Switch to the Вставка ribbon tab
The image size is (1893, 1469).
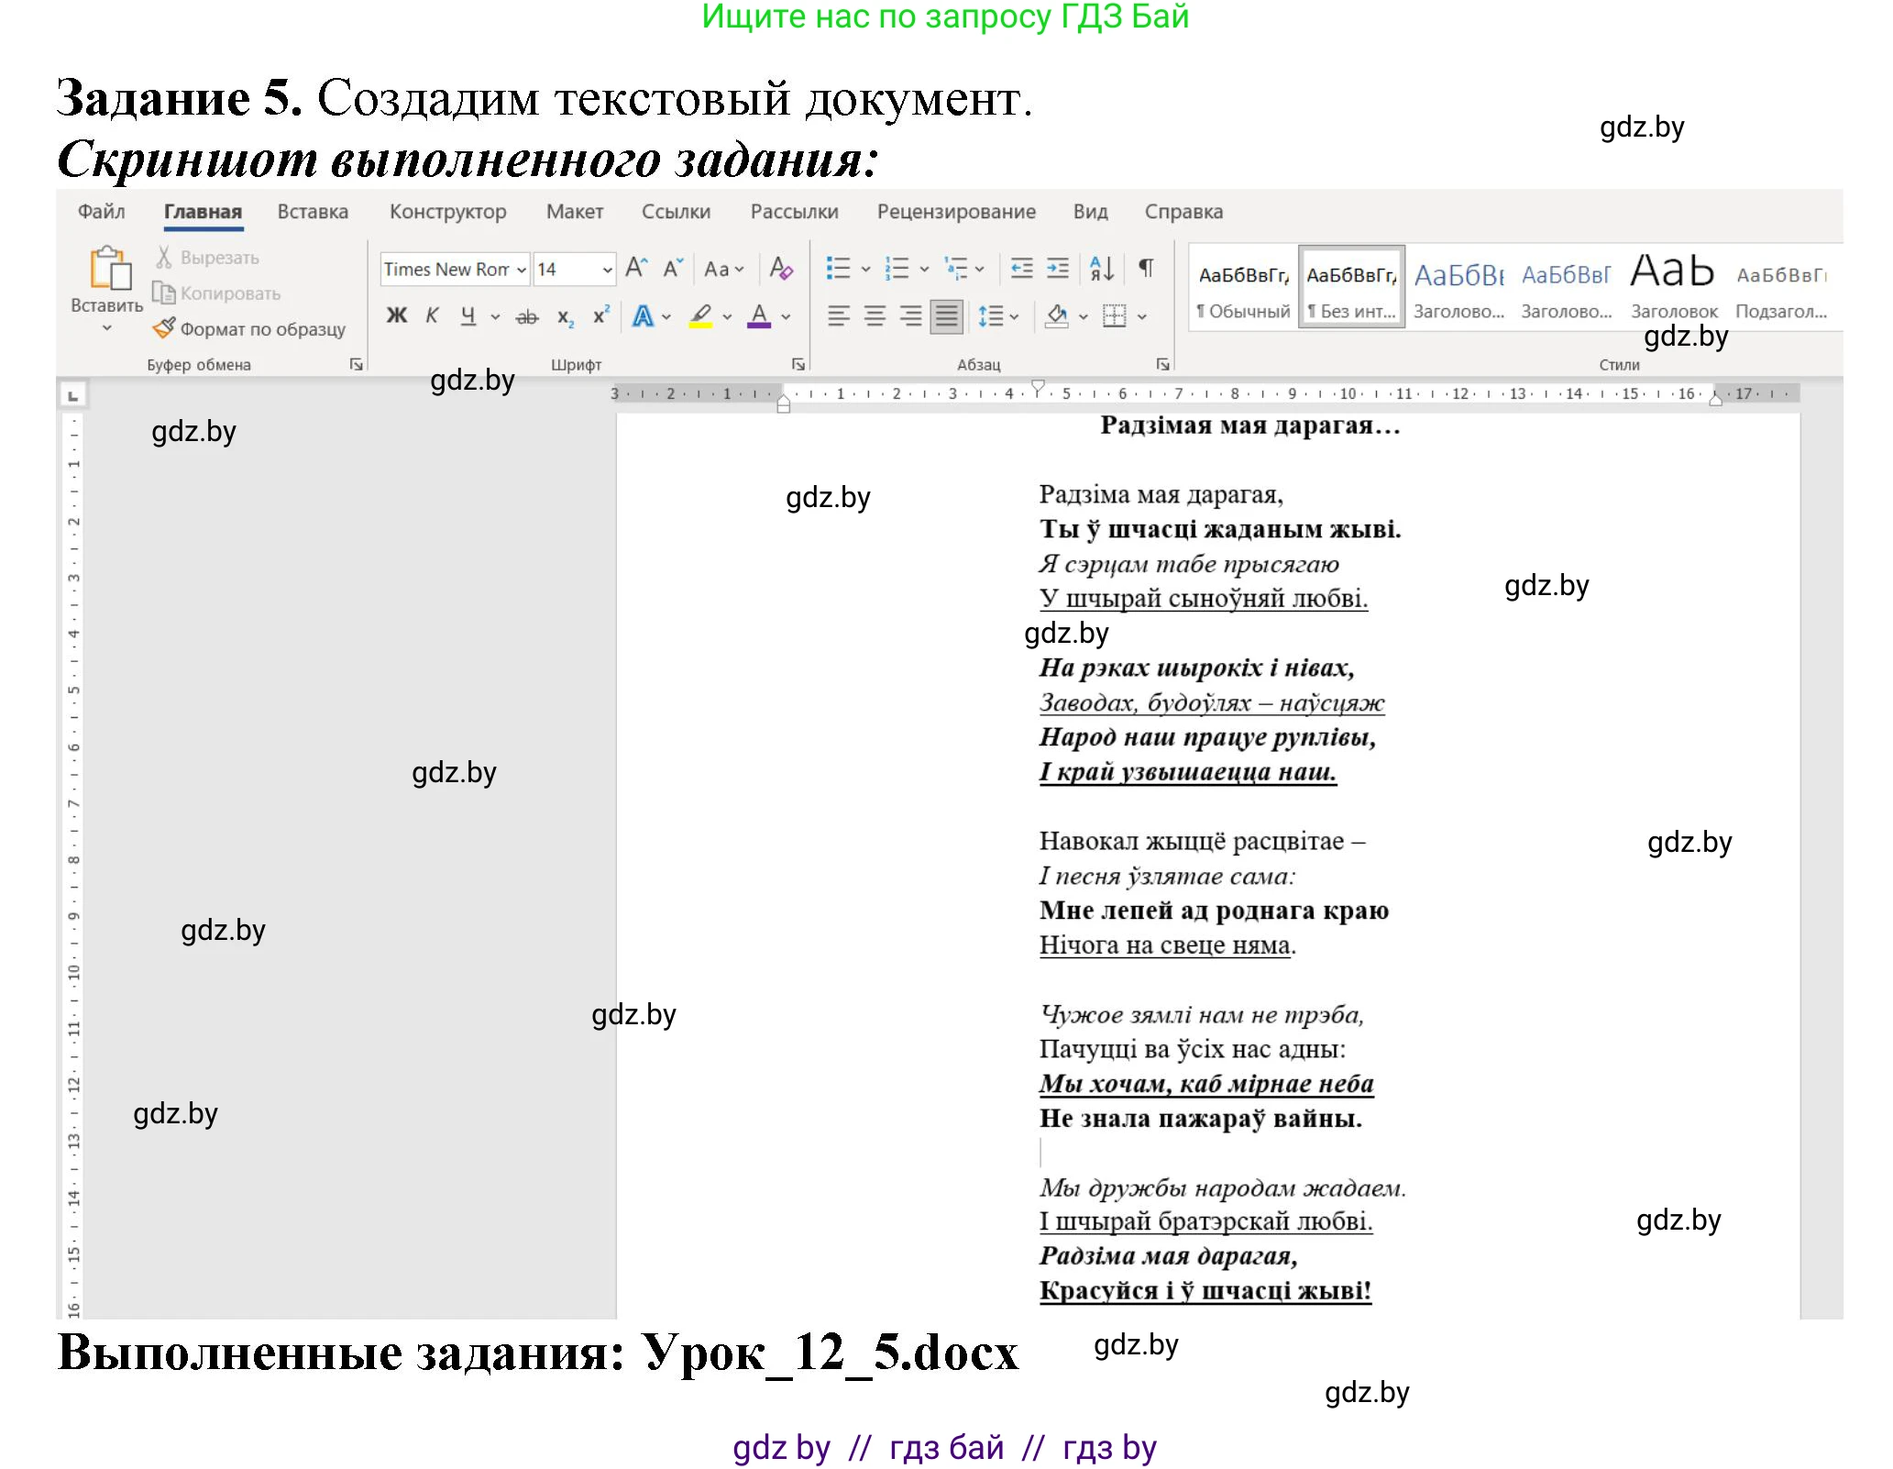[312, 211]
